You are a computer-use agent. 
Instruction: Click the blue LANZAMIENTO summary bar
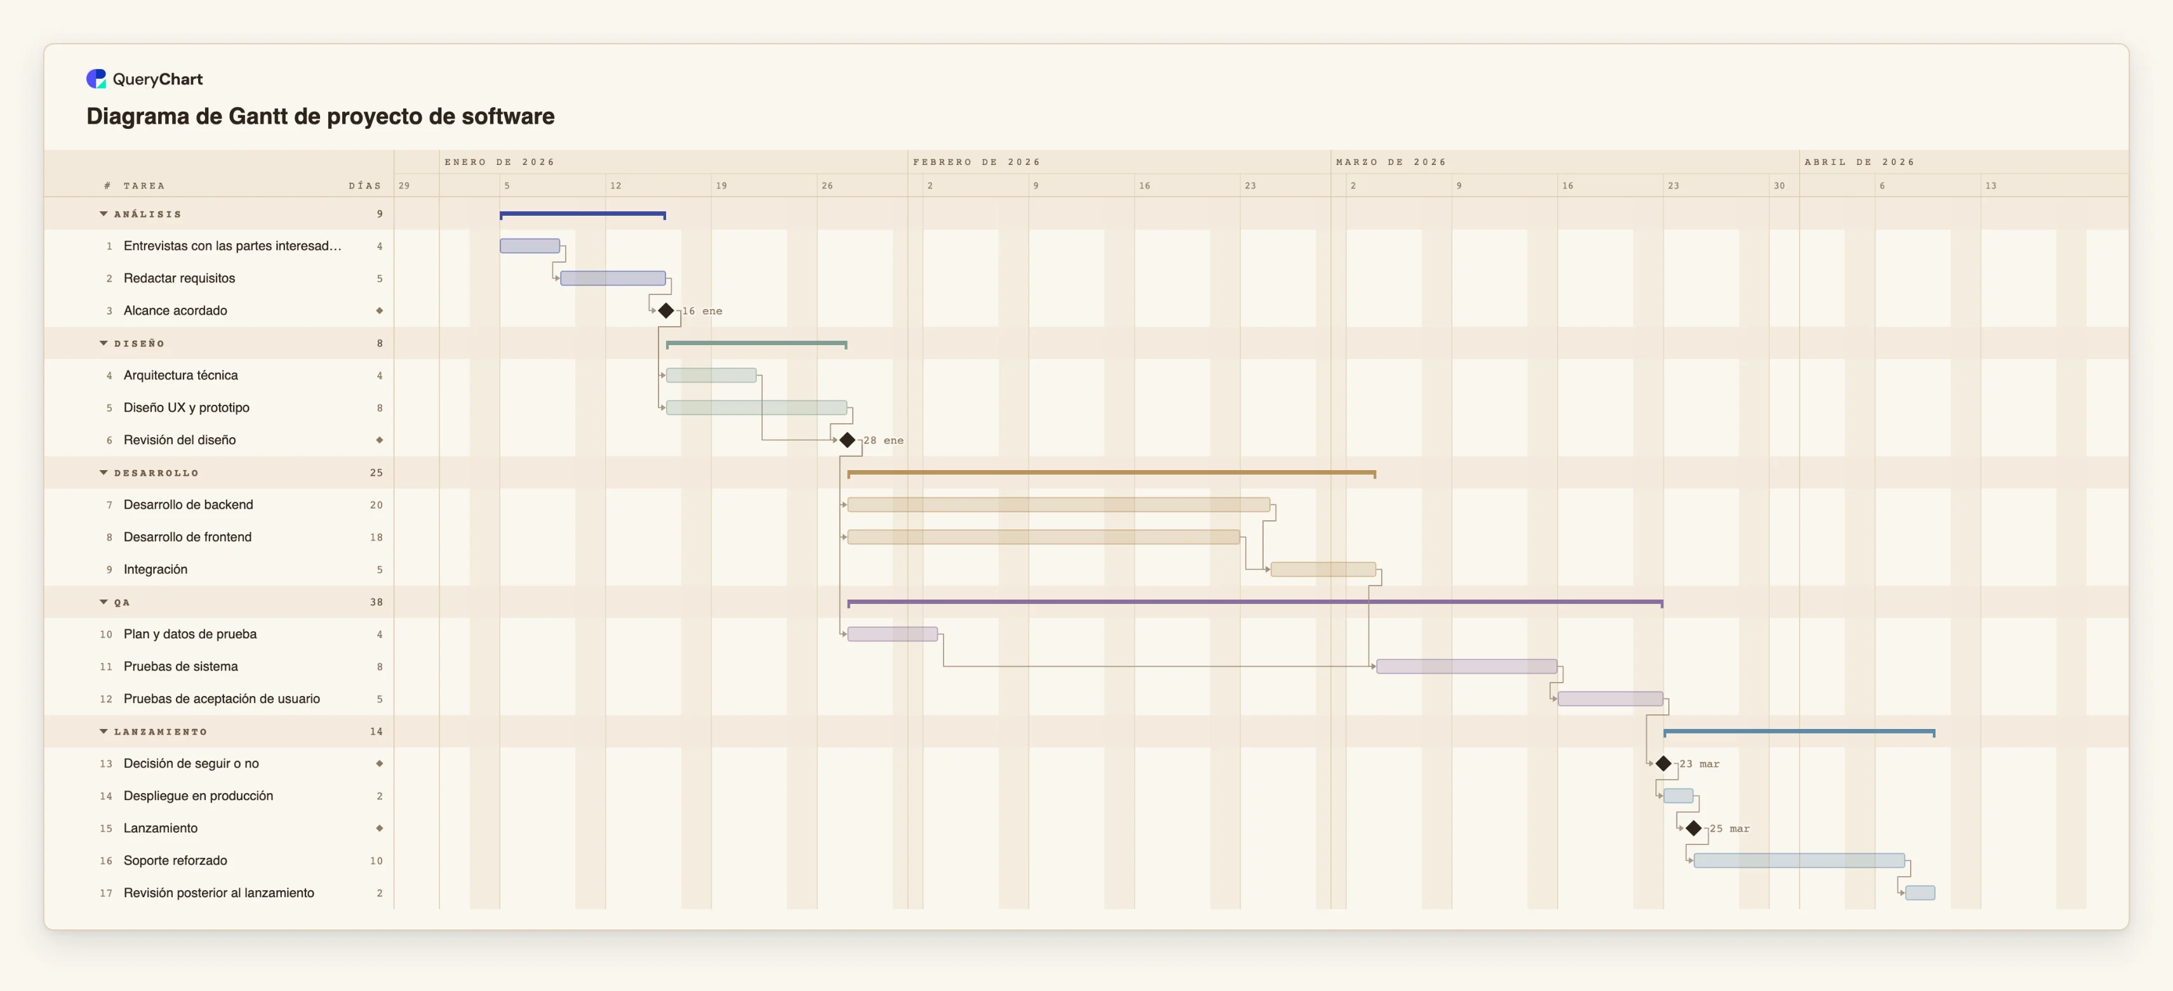[1800, 732]
